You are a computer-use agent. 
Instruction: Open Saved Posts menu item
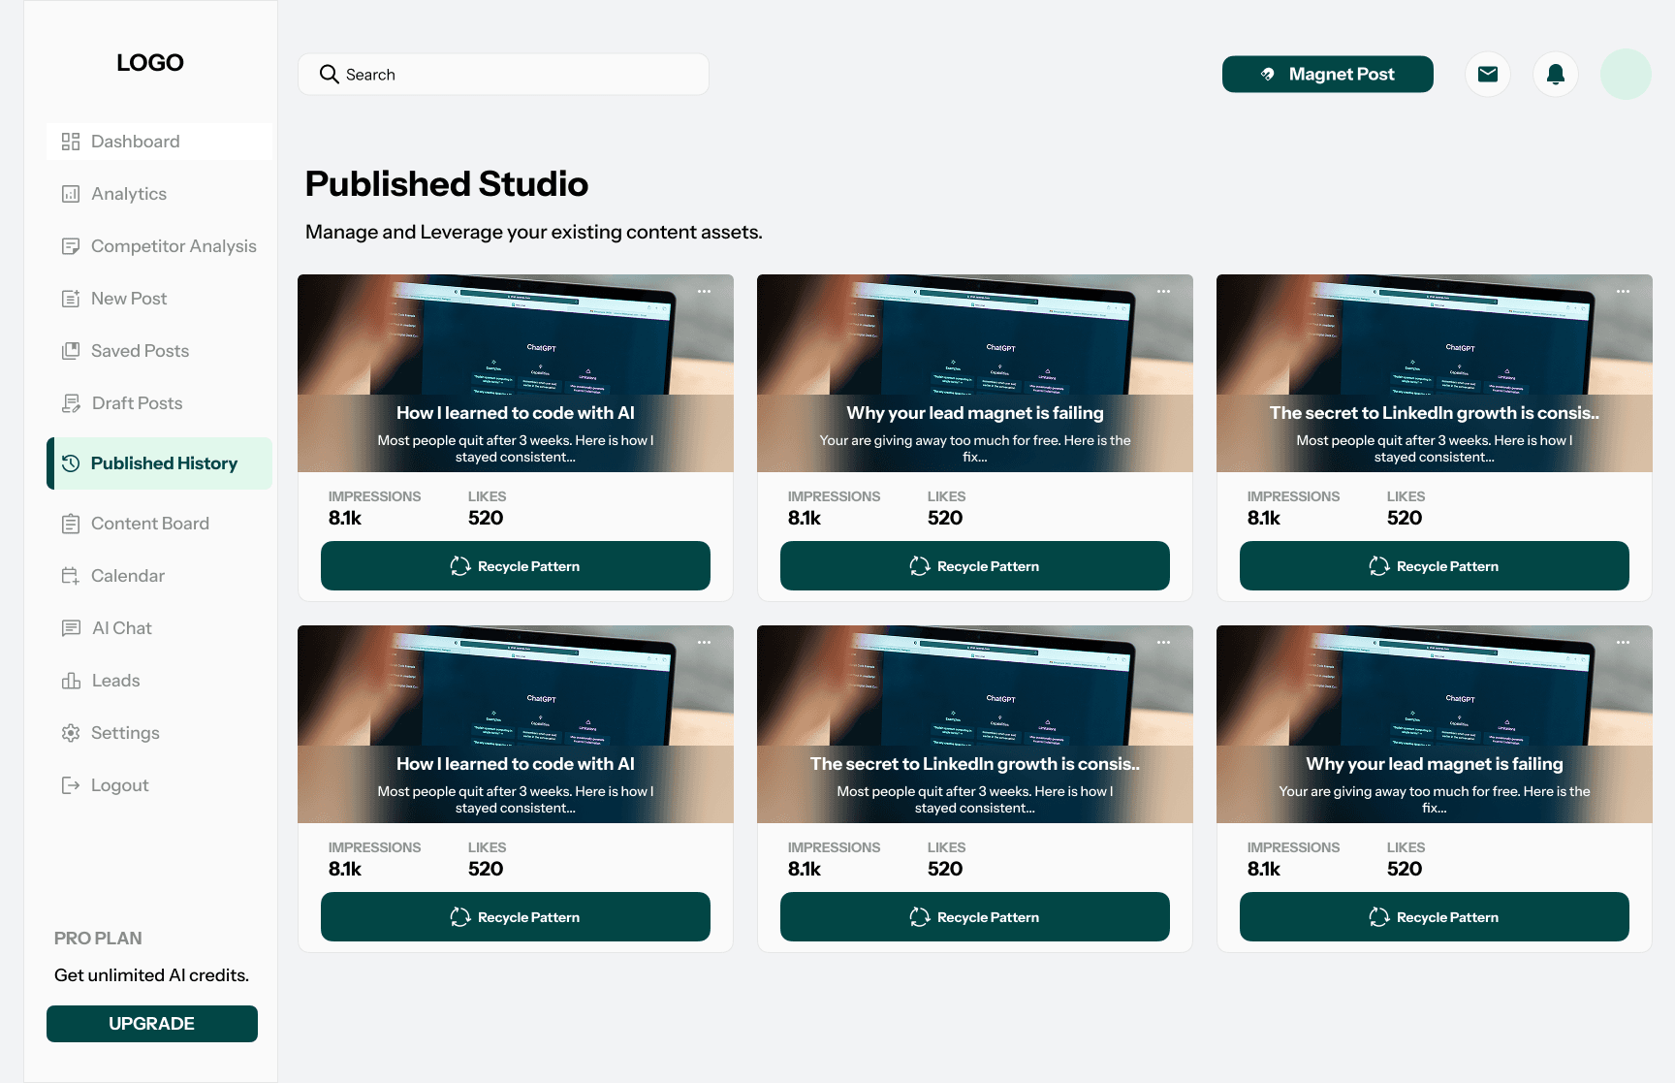click(x=159, y=351)
